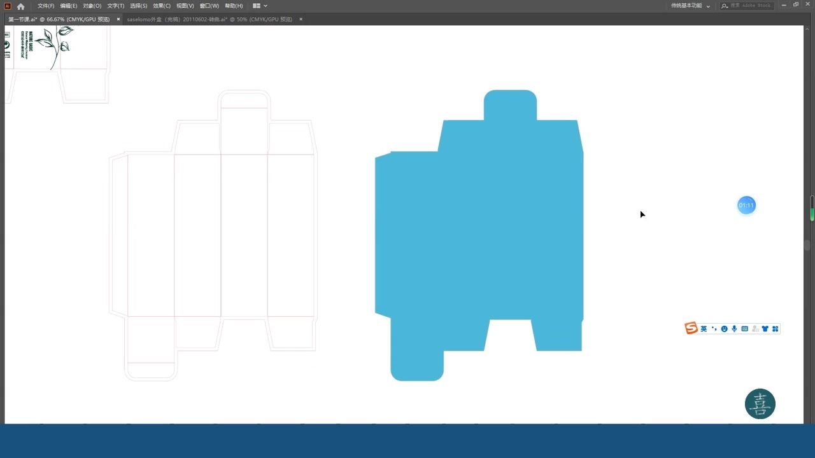Toggle the punctuation mode on the input bar
The height and width of the screenshot is (458, 815).
[x=714, y=329]
